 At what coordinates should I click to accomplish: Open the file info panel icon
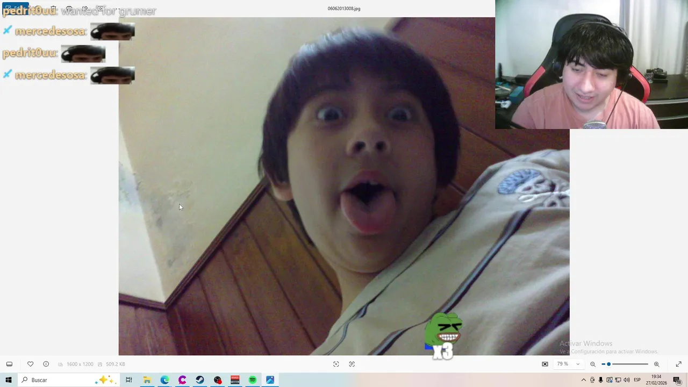click(46, 364)
